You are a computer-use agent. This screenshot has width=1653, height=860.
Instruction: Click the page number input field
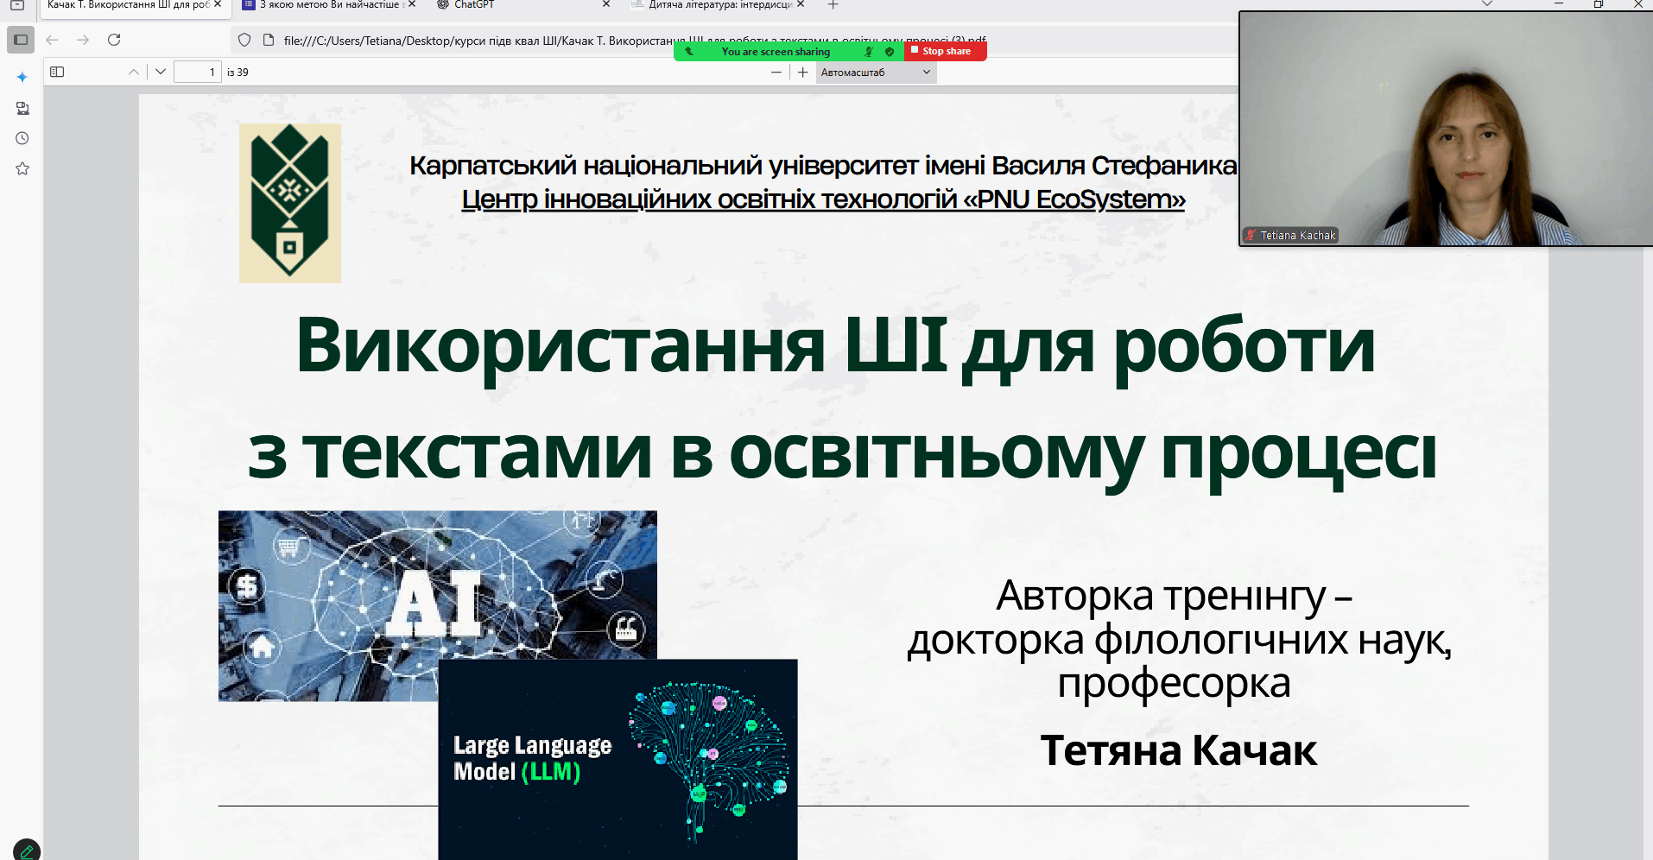197,72
